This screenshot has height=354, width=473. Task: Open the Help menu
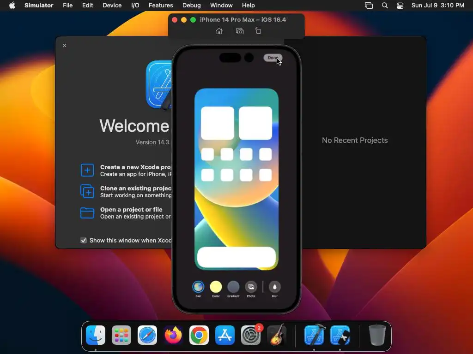point(248,5)
